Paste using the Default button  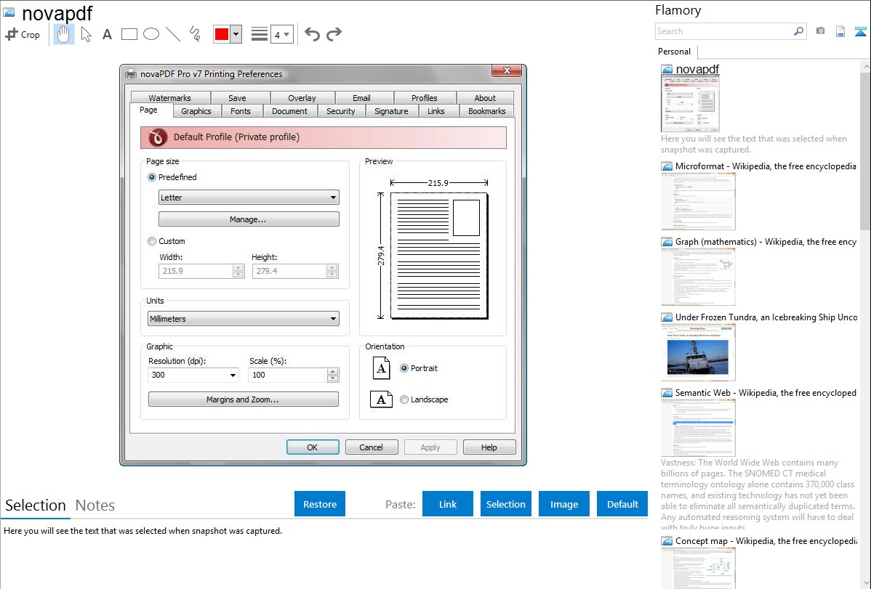tap(622, 504)
